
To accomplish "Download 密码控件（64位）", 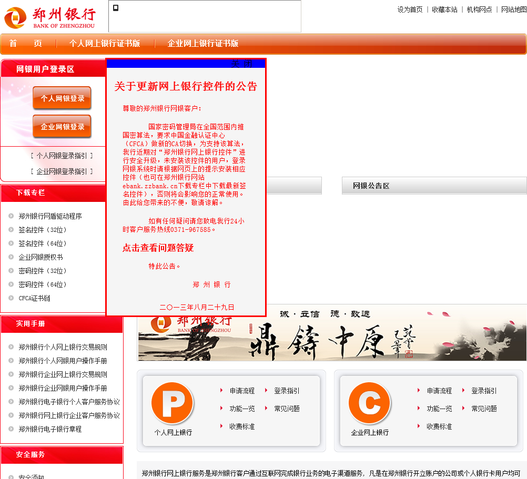I will click(x=43, y=284).
